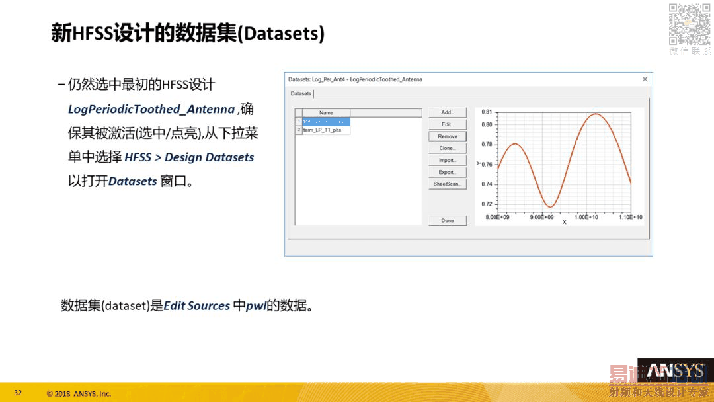Click the Edit... button
The image size is (714, 402).
pyautogui.click(x=447, y=124)
